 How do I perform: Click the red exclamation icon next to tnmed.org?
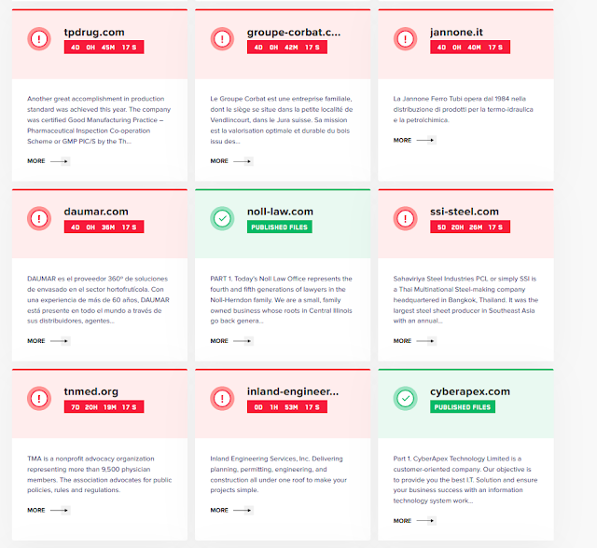(38, 399)
